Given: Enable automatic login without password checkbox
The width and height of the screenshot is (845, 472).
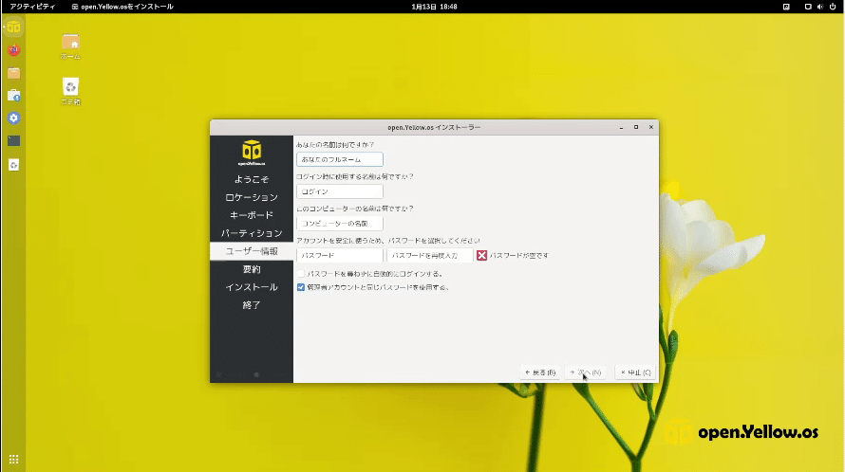Looking at the screenshot, I should click(x=300, y=273).
